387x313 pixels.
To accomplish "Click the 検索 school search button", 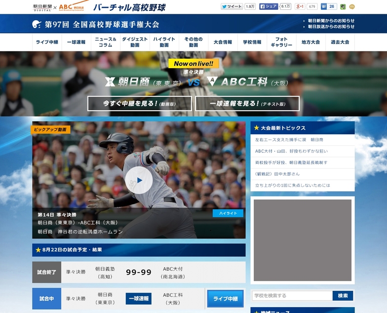I will click(x=343, y=296).
